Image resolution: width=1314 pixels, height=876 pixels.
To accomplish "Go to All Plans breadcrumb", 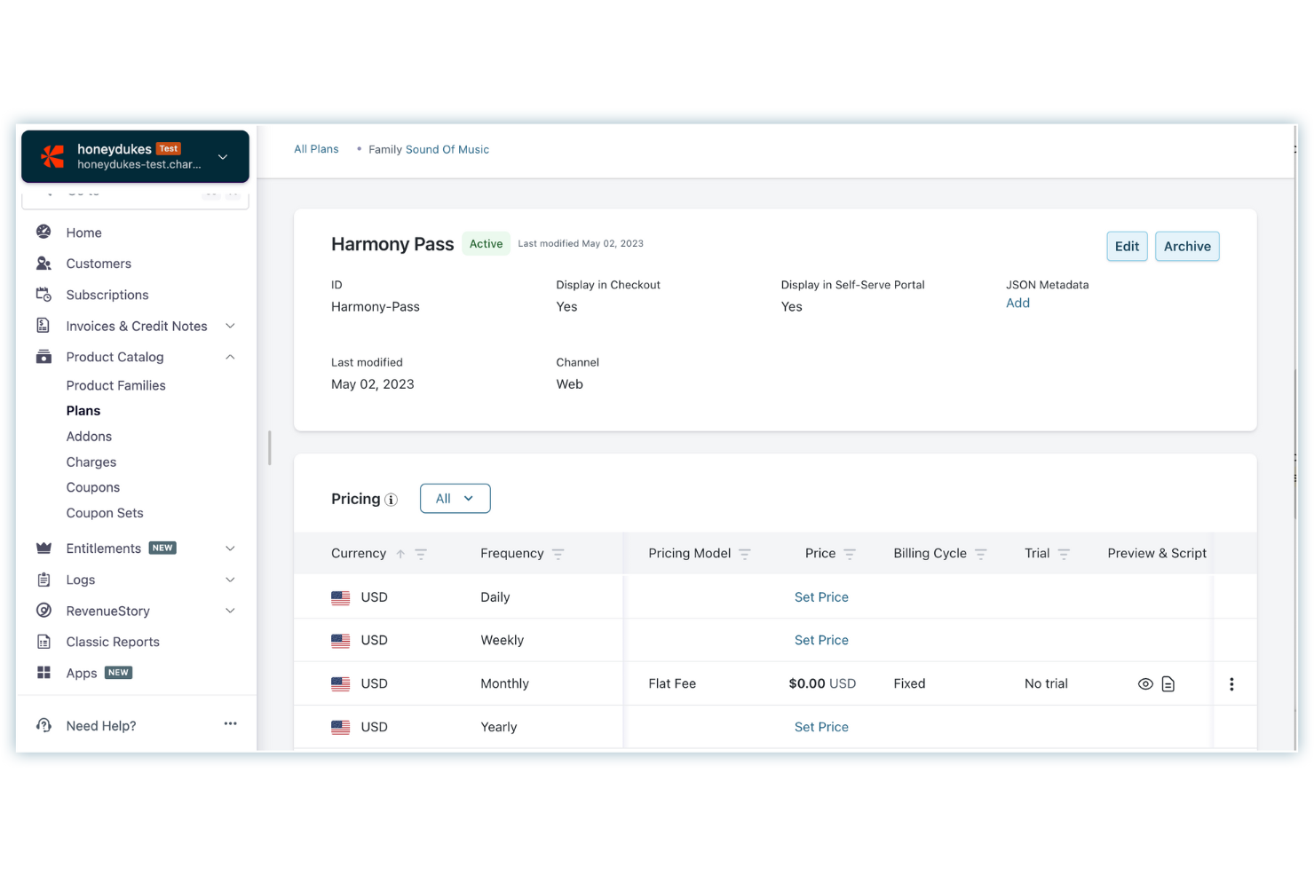I will click(x=316, y=149).
